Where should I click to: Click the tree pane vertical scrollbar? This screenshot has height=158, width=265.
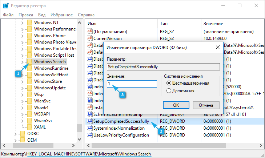pyautogui.click(x=79, y=73)
